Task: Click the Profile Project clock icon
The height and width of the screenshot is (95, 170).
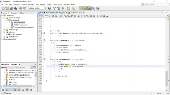Action: pos(74,8)
